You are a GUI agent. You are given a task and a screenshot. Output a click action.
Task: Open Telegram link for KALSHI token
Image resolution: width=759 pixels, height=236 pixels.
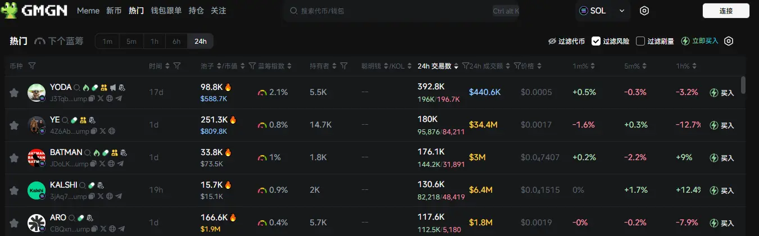(120, 197)
